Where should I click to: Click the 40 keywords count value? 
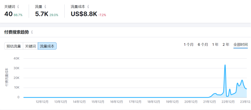click(x=8, y=14)
